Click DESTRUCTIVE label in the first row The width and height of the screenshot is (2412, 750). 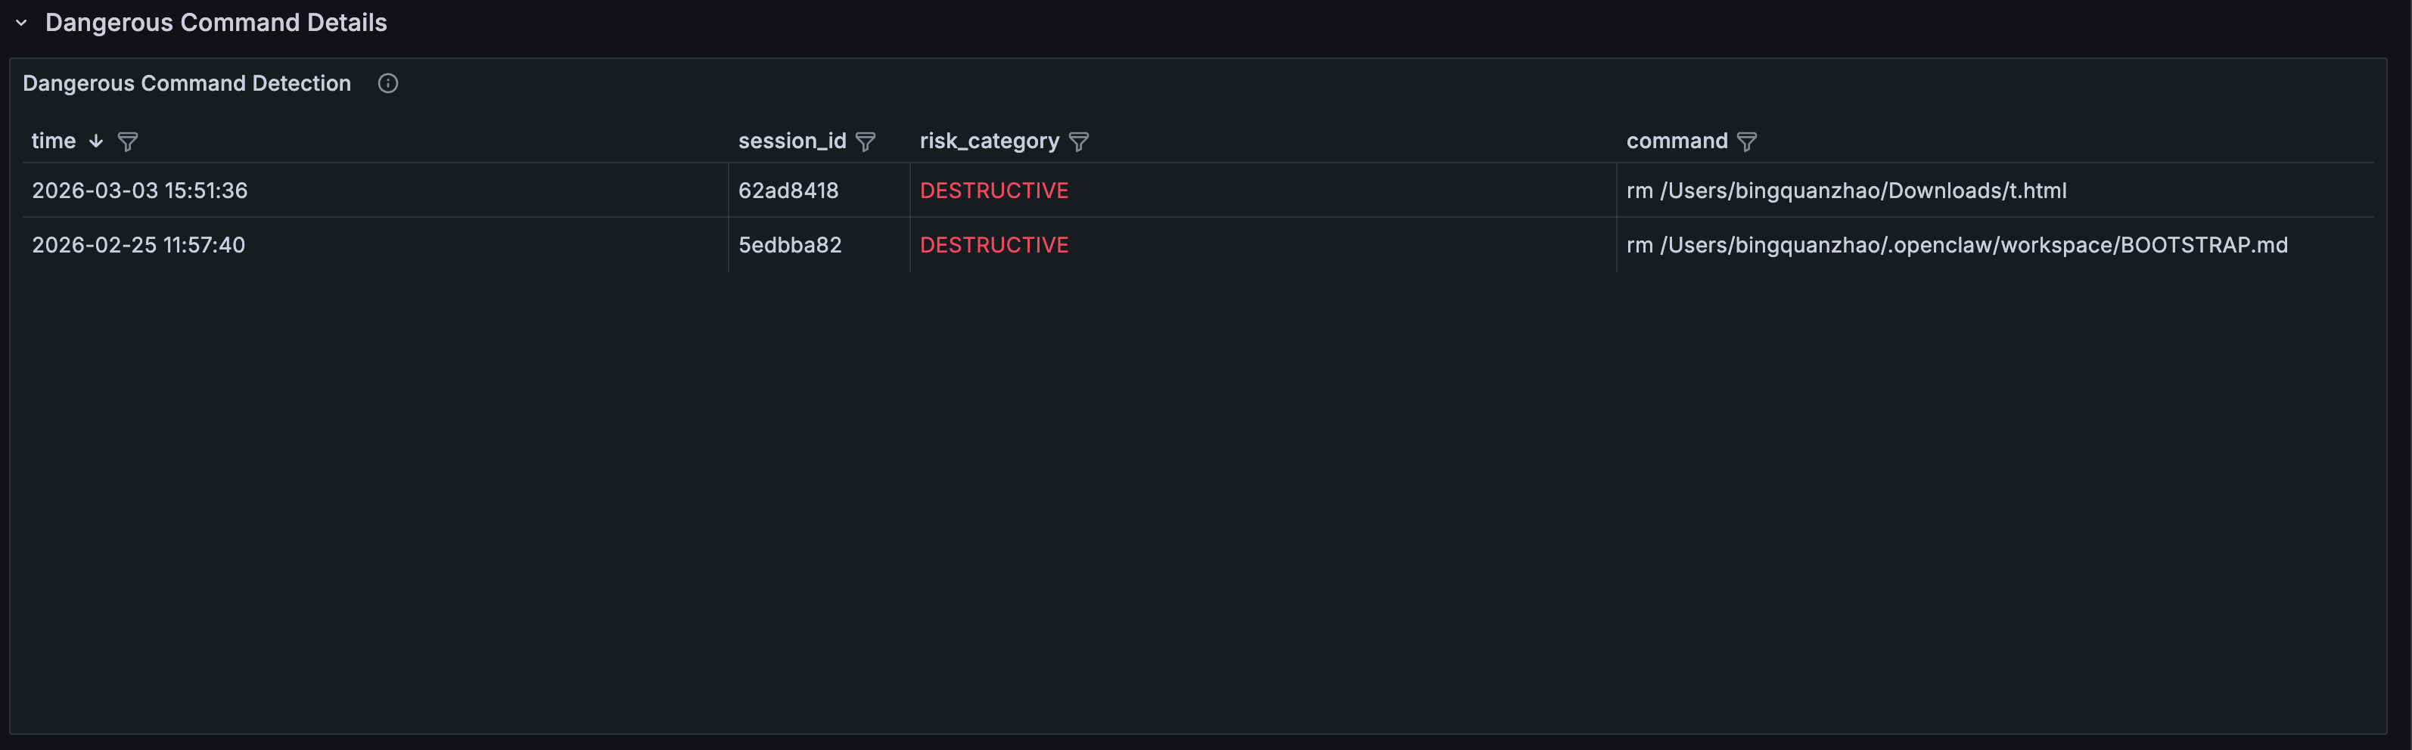(993, 191)
